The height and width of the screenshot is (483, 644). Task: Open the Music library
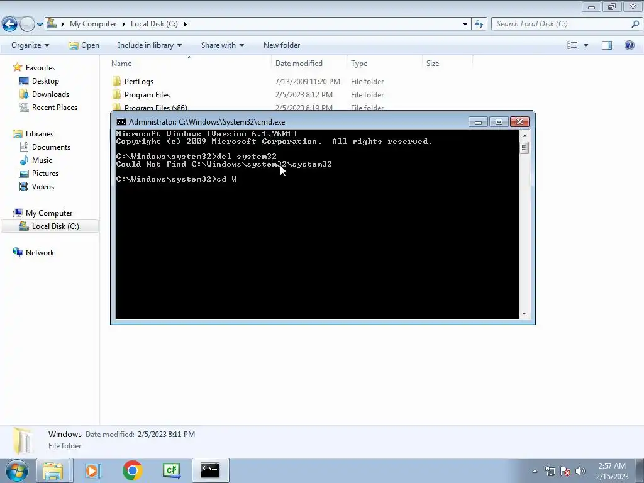(42, 160)
